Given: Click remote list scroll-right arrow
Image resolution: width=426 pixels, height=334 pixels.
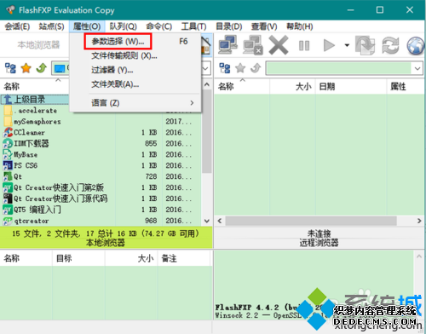Looking at the screenshot, I should [x=419, y=221].
